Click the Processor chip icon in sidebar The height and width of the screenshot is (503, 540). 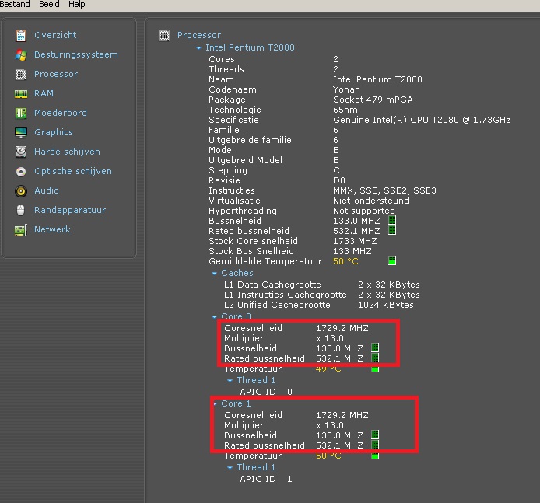point(21,74)
